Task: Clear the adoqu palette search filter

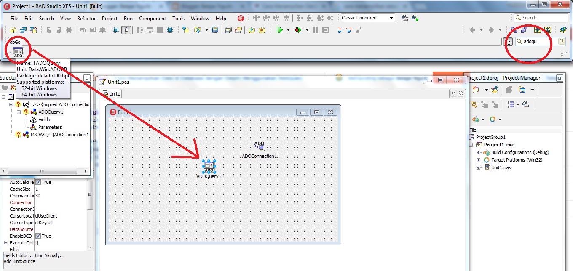Action: 561,41
